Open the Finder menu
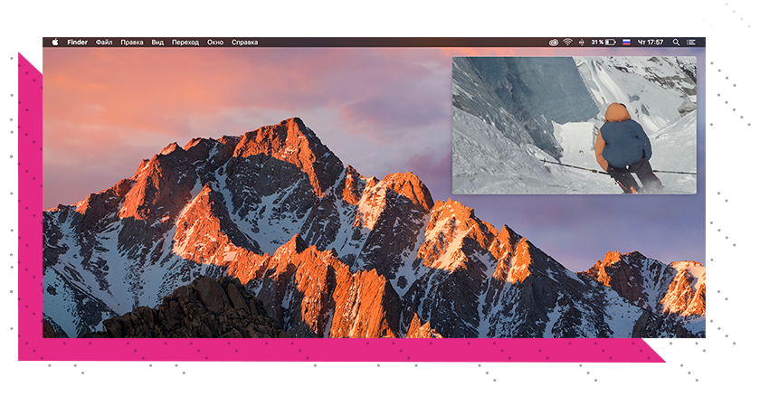Viewport: 760px width, 406px height. [x=78, y=42]
